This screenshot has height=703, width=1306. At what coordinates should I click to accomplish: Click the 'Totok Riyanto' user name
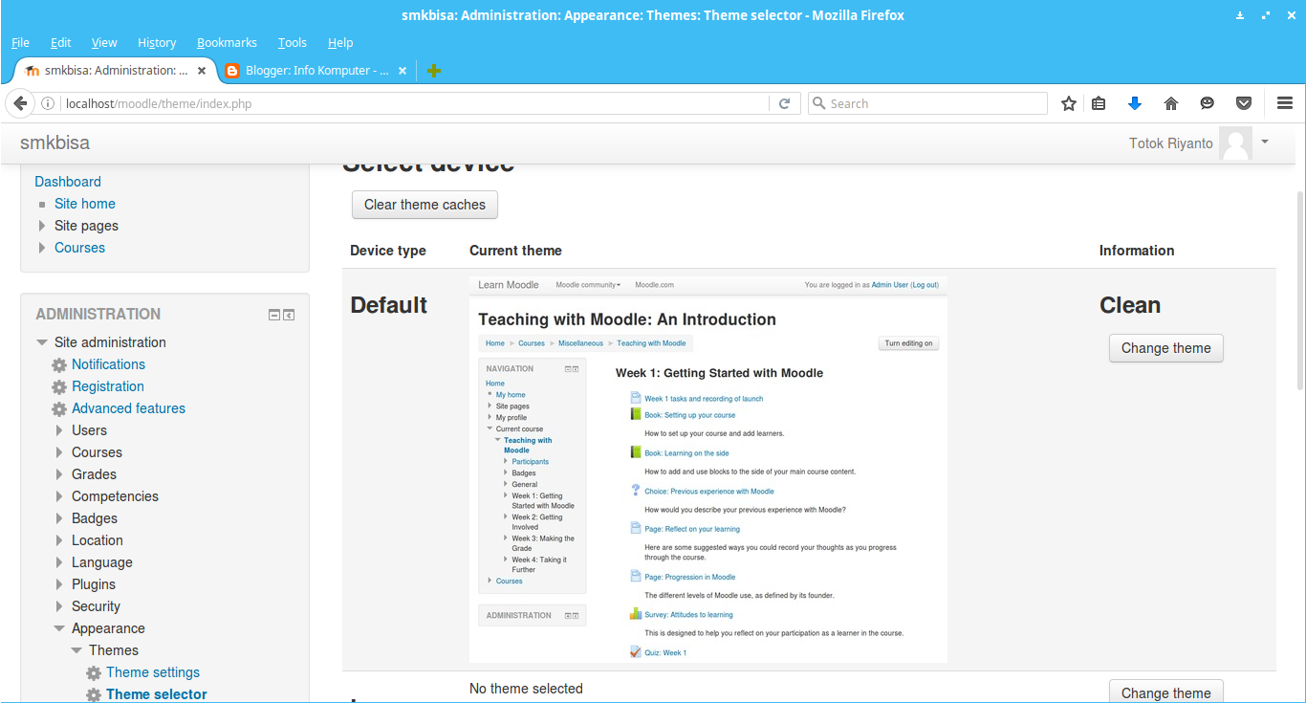coord(1171,143)
